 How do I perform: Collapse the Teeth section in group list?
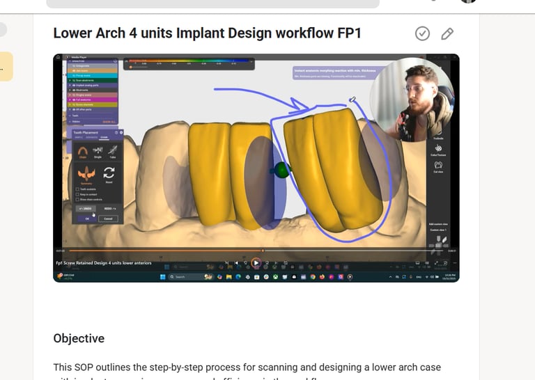(x=70, y=116)
